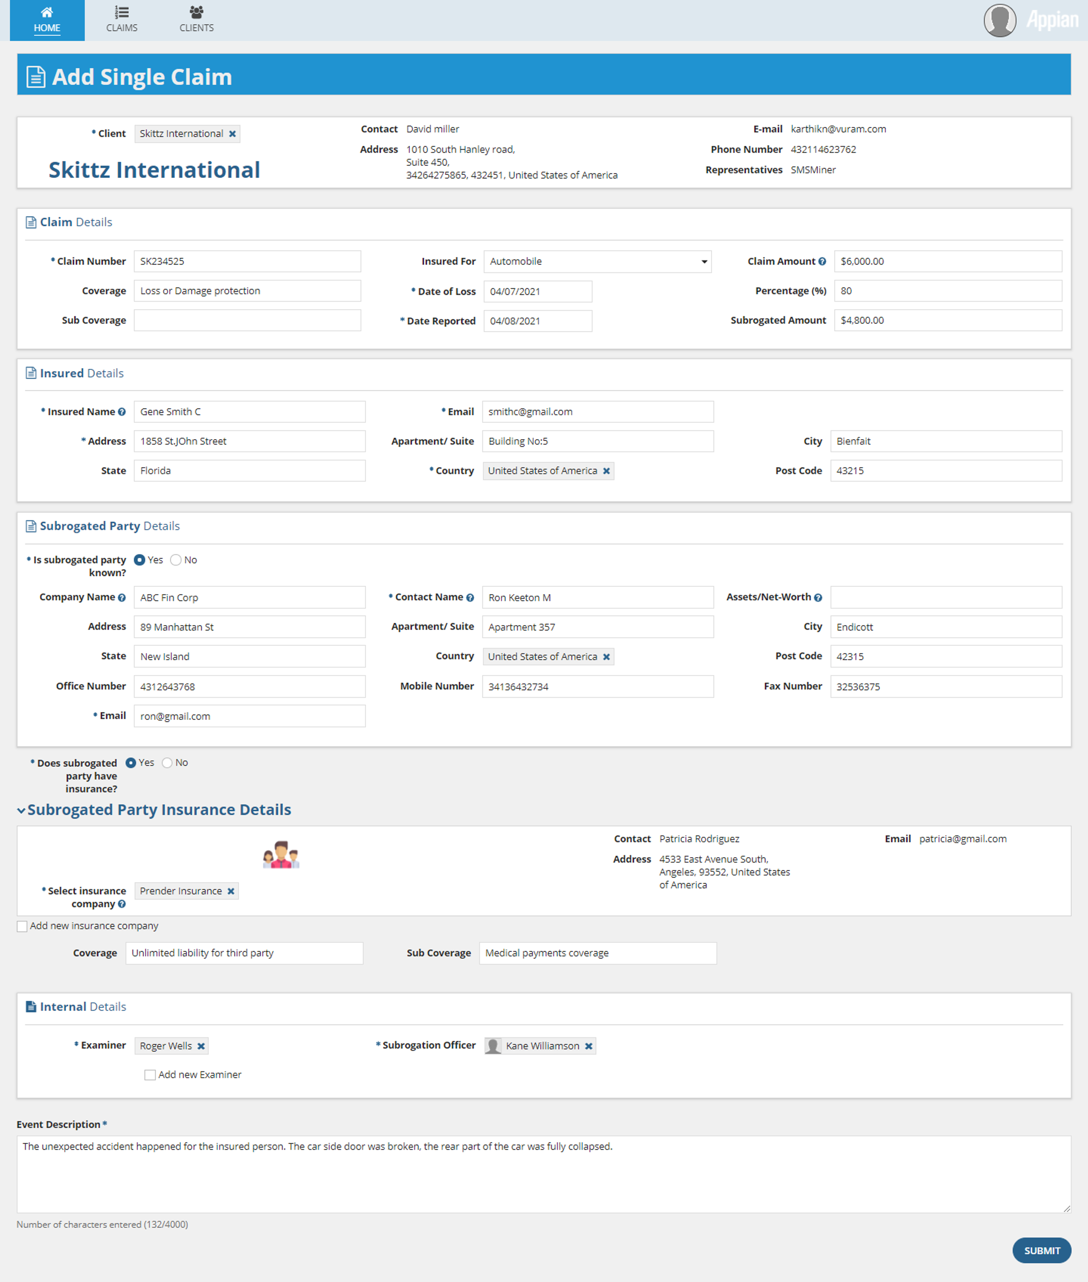
Task: Click the Claim Amount help icon
Action: click(822, 262)
